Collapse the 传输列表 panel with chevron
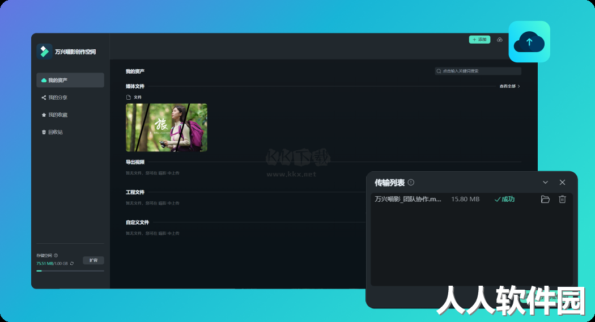Viewport: 595px width, 322px height. [x=545, y=183]
